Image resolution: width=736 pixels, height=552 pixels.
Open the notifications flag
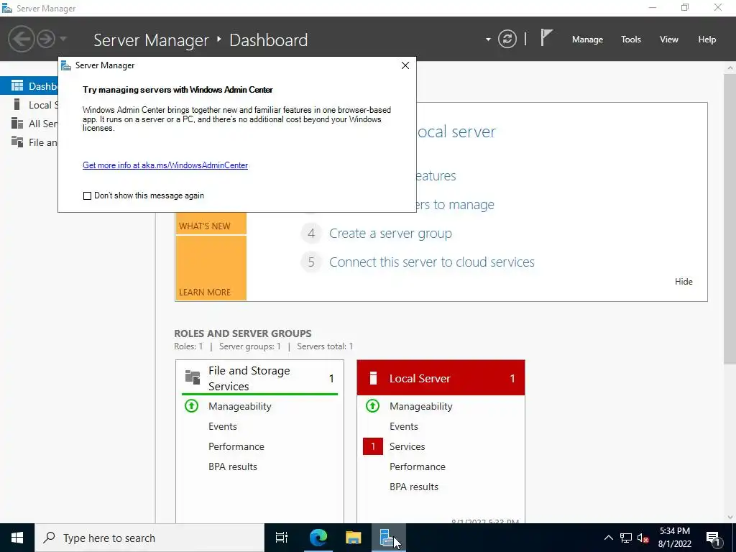coord(546,37)
